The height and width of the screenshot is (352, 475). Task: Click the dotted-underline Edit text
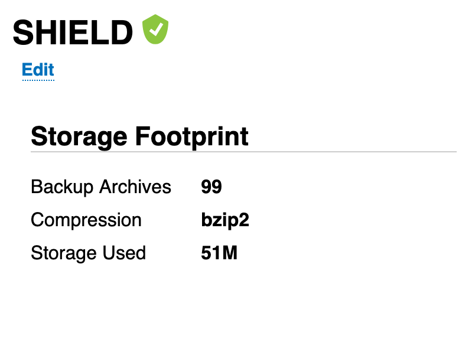point(38,69)
